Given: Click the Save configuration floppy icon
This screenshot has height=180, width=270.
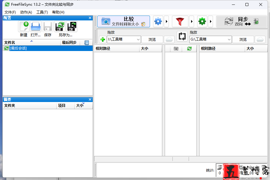Looking at the screenshot, I should [x=48, y=26].
